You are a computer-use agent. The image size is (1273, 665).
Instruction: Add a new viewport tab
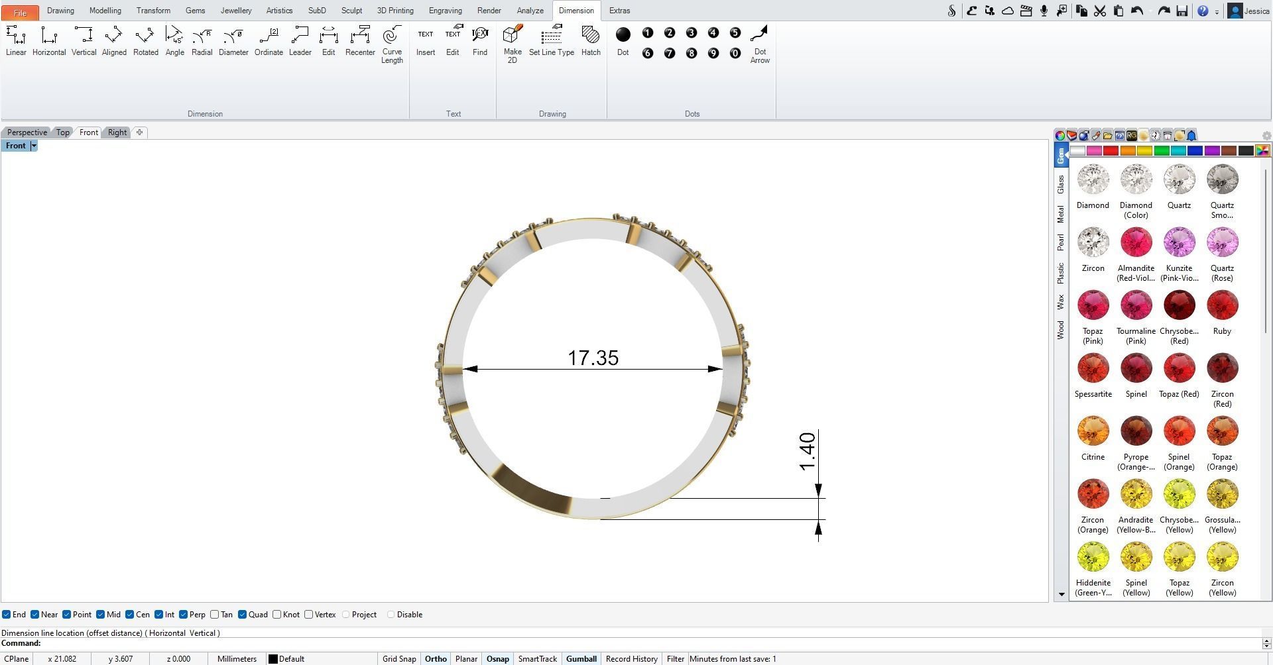(x=139, y=132)
